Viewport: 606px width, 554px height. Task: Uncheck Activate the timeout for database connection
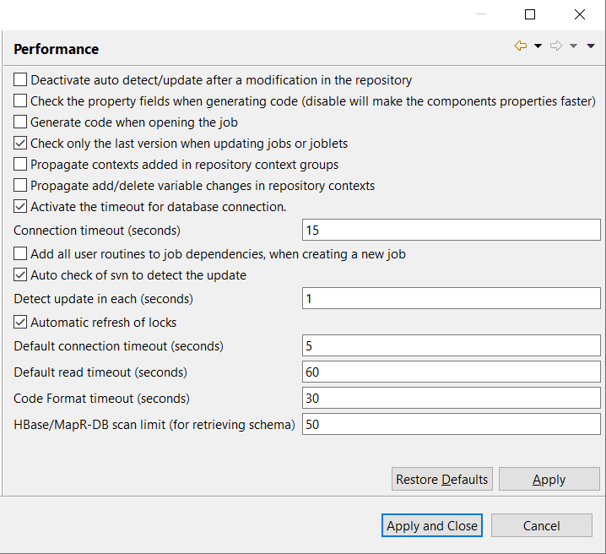21,207
